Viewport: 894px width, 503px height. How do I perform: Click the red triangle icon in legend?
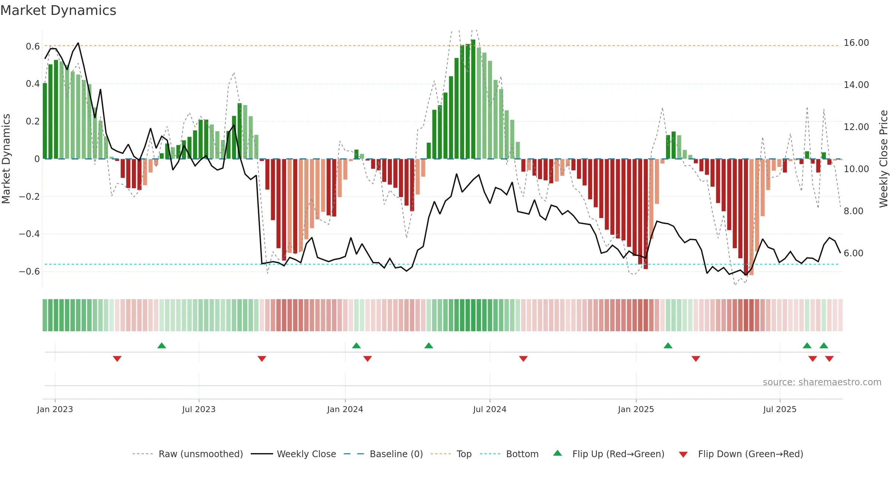click(683, 455)
